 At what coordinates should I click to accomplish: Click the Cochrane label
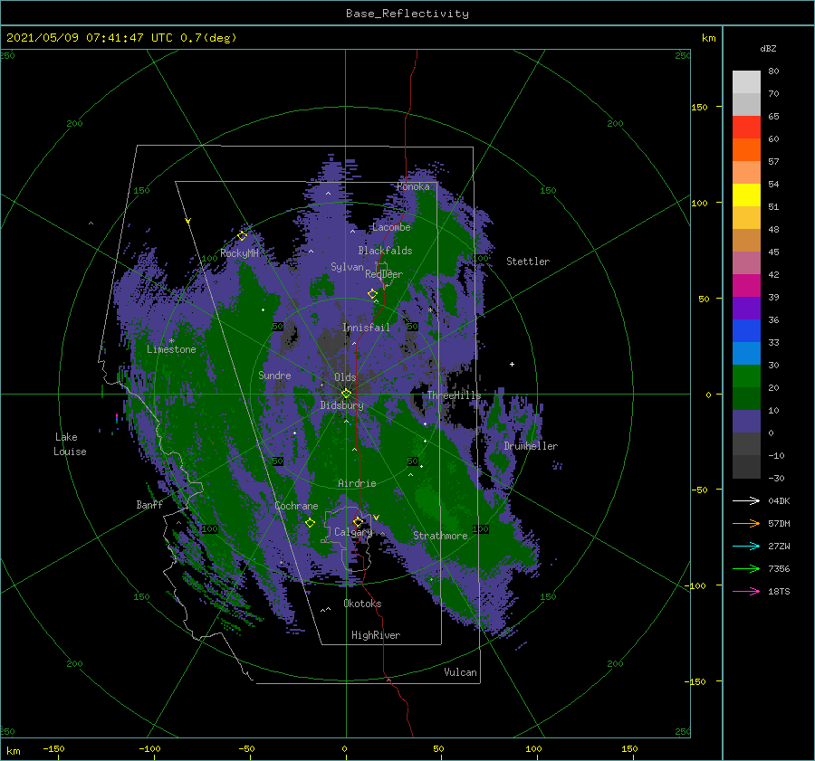point(296,506)
